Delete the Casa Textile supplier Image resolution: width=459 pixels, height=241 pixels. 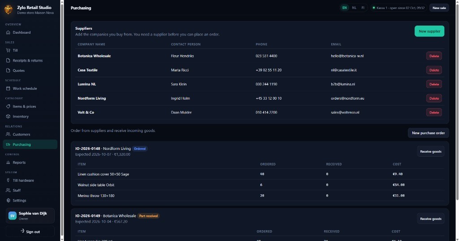[434, 70]
